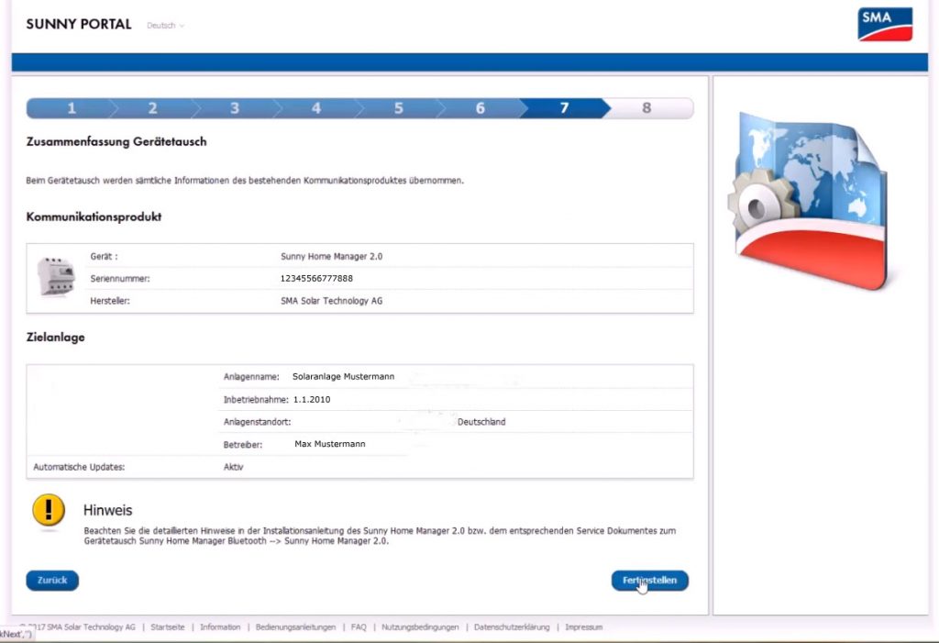This screenshot has width=939, height=643.
Task: Click Fertigstellen to finish device replacement
Action: point(650,580)
